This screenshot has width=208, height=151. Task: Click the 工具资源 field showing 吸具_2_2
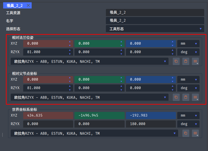[x=155, y=13]
